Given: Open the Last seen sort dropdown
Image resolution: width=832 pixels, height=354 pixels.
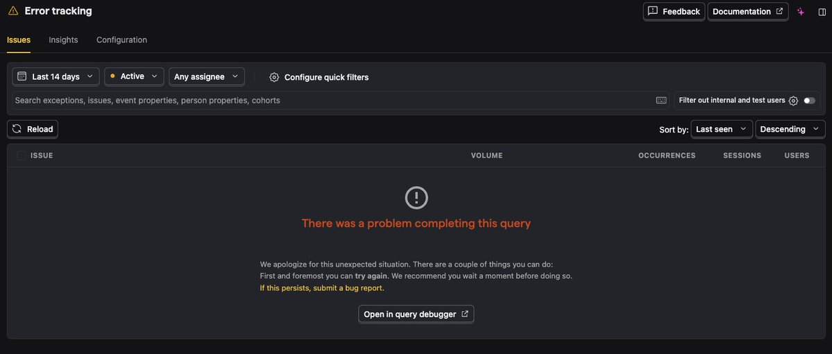Looking at the screenshot, I should [x=721, y=129].
